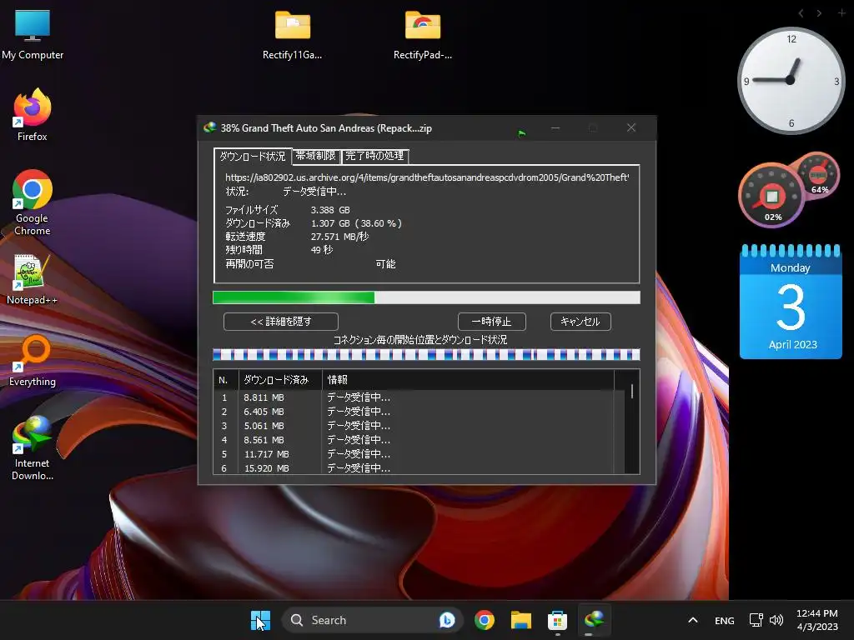
Task: Open the Google Chrome desktop shortcut
Action: point(33,202)
